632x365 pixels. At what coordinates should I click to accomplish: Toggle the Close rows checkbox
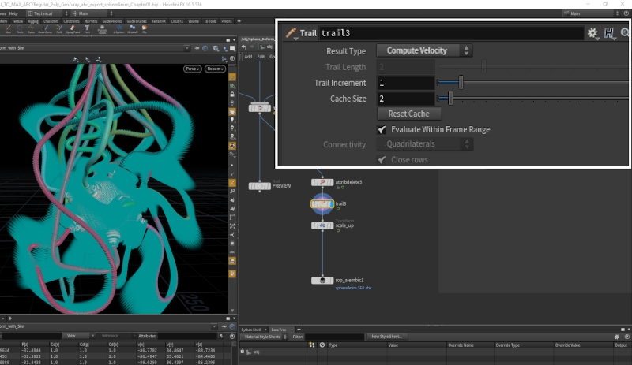382,159
